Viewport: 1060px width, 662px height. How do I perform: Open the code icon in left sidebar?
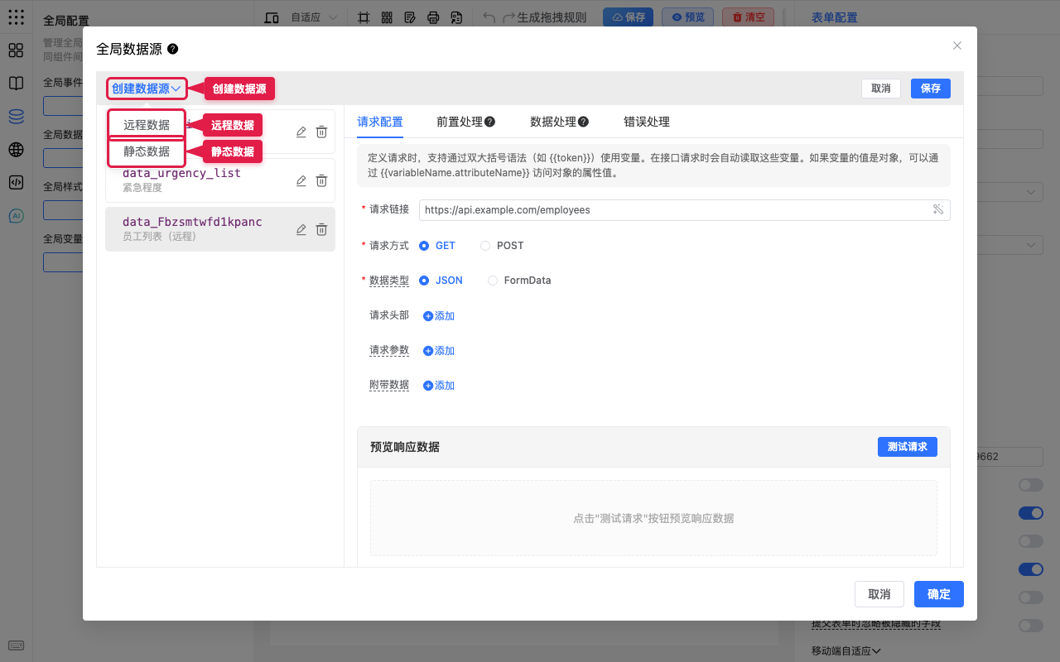click(x=16, y=182)
